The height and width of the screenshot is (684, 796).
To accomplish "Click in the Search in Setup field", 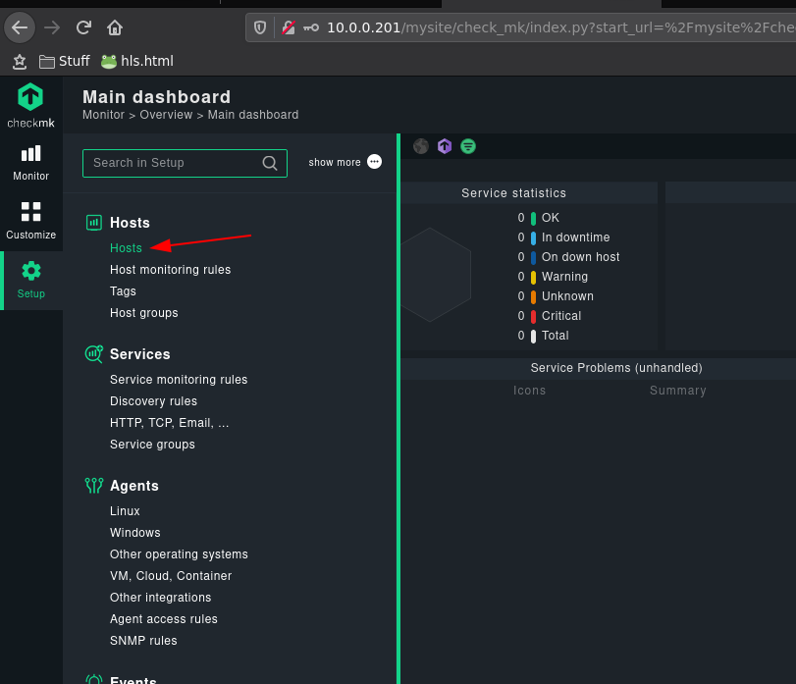I will point(185,163).
